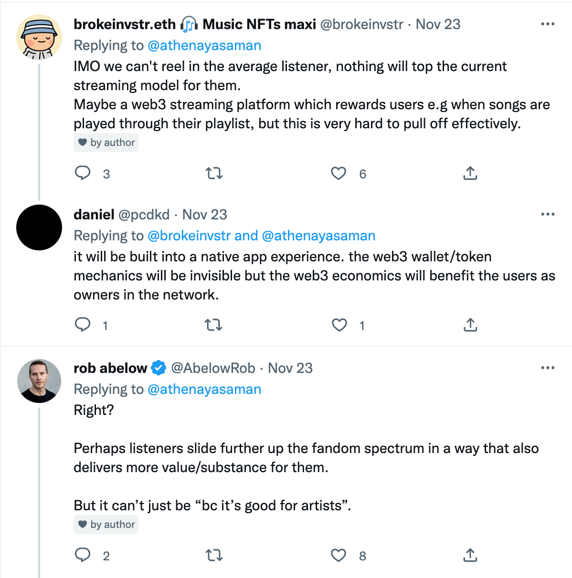Image resolution: width=572 pixels, height=578 pixels.
Task: Retweet brokeinvstr's streaming model tweet
Action: tap(214, 173)
